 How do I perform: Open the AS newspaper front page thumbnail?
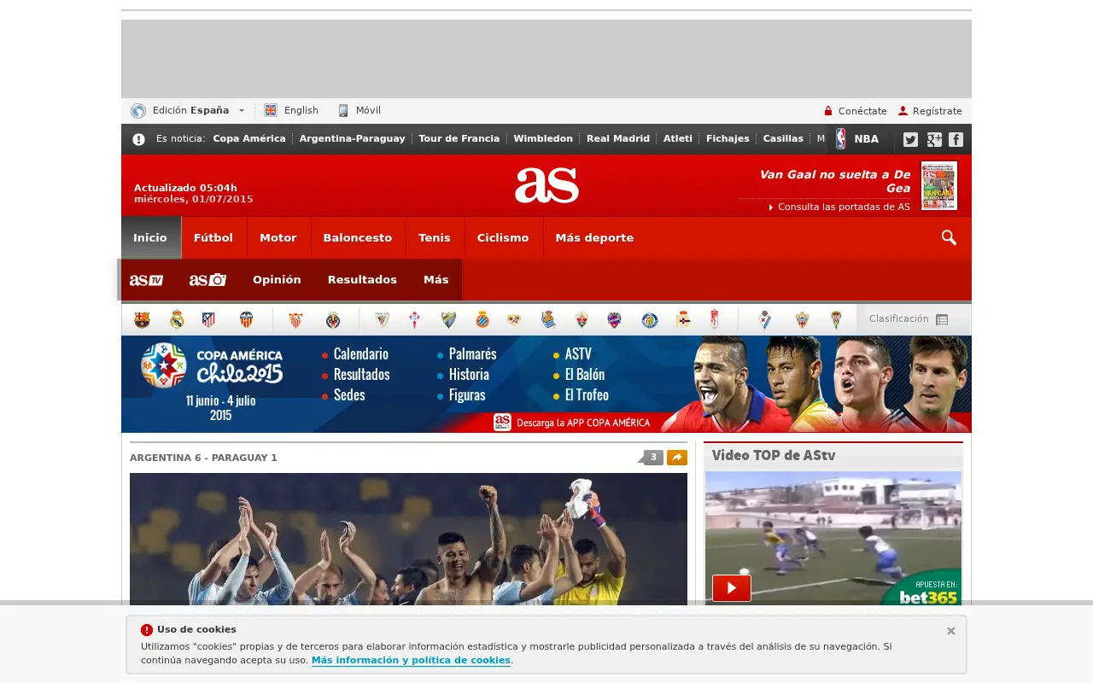[939, 185]
